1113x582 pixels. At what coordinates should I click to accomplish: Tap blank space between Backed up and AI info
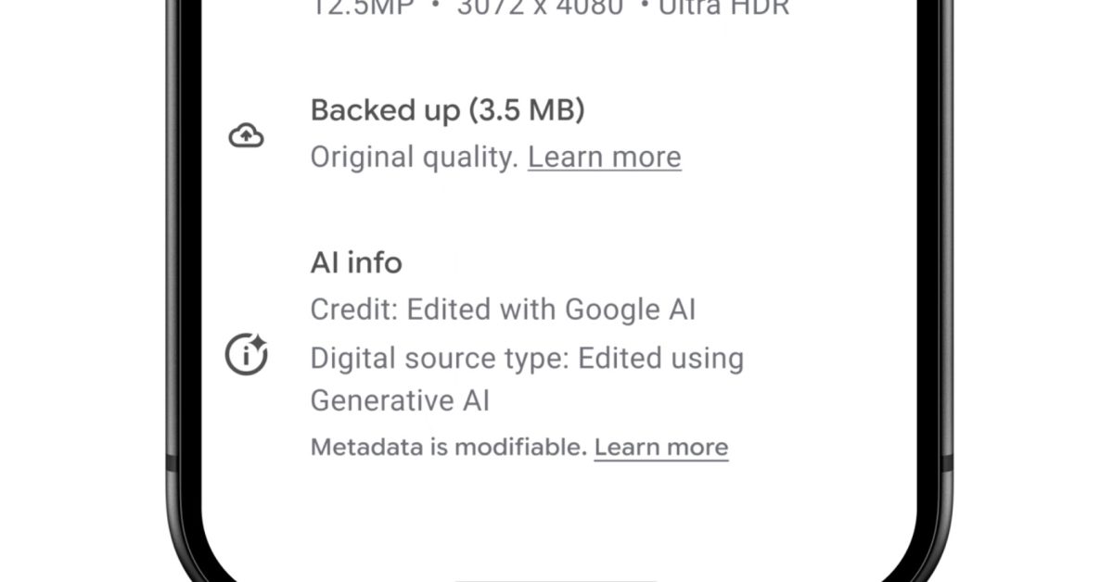click(556, 211)
